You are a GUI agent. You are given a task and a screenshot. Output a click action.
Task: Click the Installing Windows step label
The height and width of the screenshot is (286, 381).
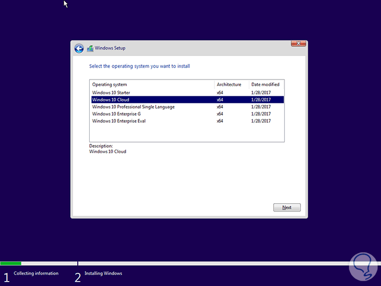tap(103, 273)
